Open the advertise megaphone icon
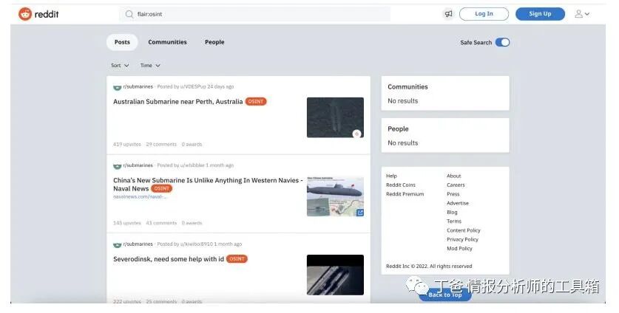Image resolution: width=619 pixels, height=313 pixels. 448,14
